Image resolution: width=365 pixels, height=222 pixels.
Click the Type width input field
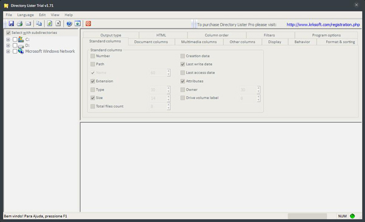pyautogui.click(x=158, y=89)
